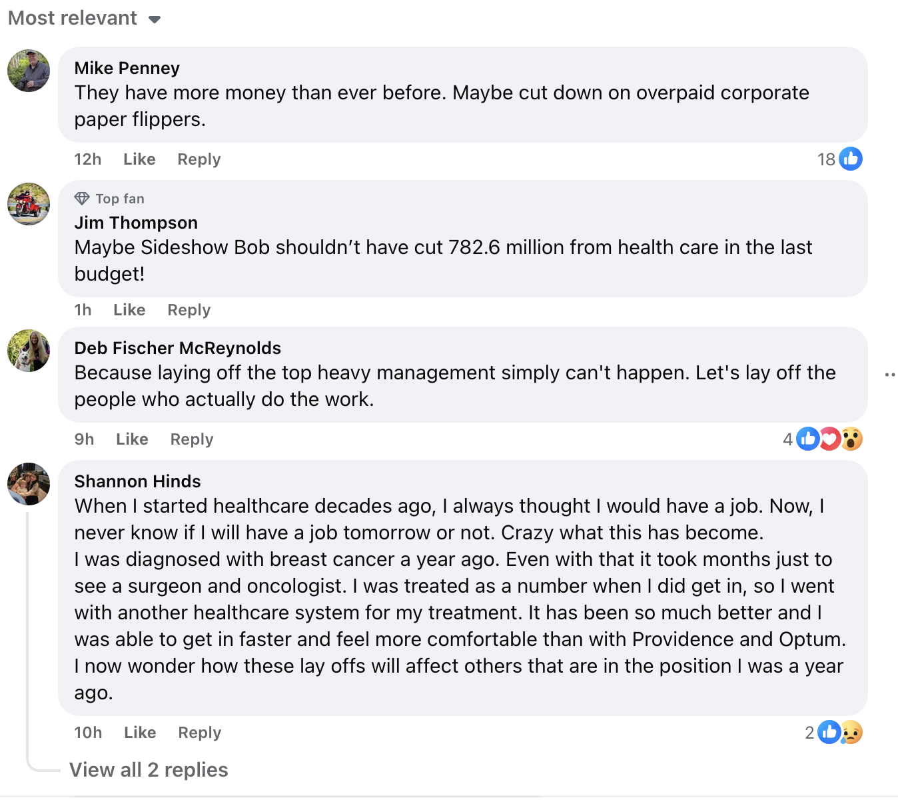Image resolution: width=898 pixels, height=804 pixels.
Task: Like Deb Fischer McReynolds' comment
Action: click(x=132, y=439)
